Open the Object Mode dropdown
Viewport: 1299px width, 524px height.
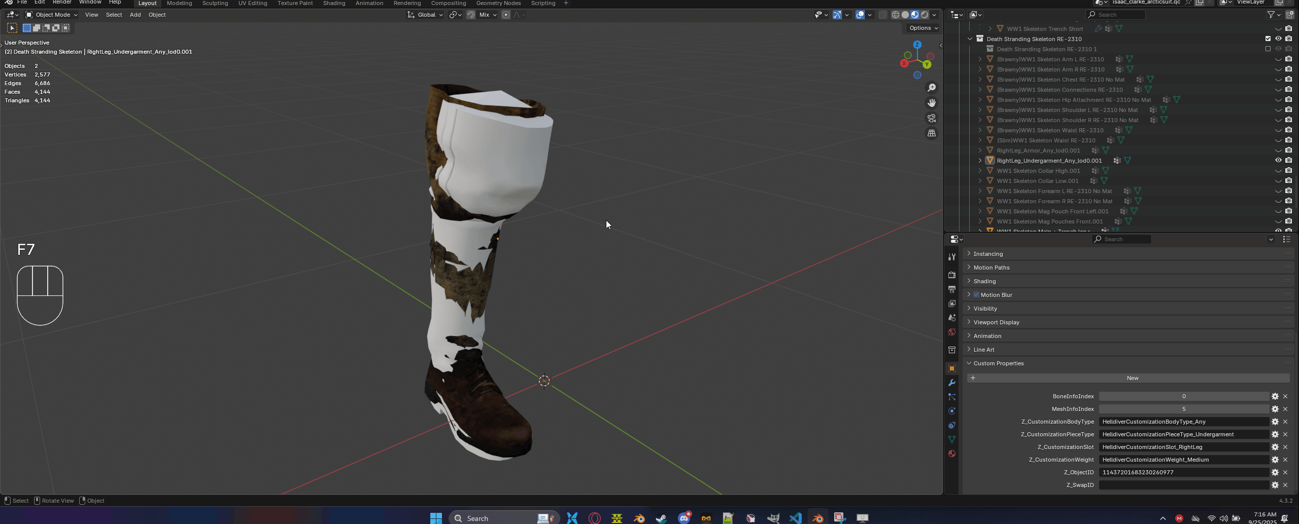point(51,15)
